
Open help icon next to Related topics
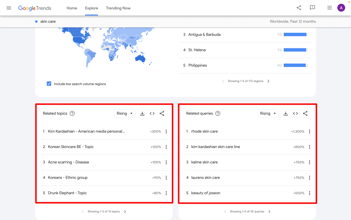pyautogui.click(x=72, y=113)
